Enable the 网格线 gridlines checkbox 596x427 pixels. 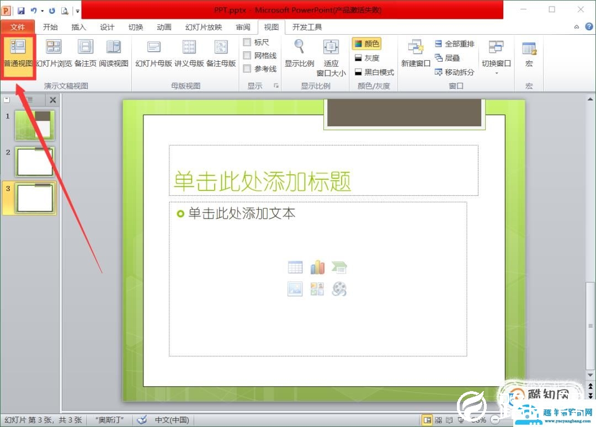pyautogui.click(x=247, y=56)
